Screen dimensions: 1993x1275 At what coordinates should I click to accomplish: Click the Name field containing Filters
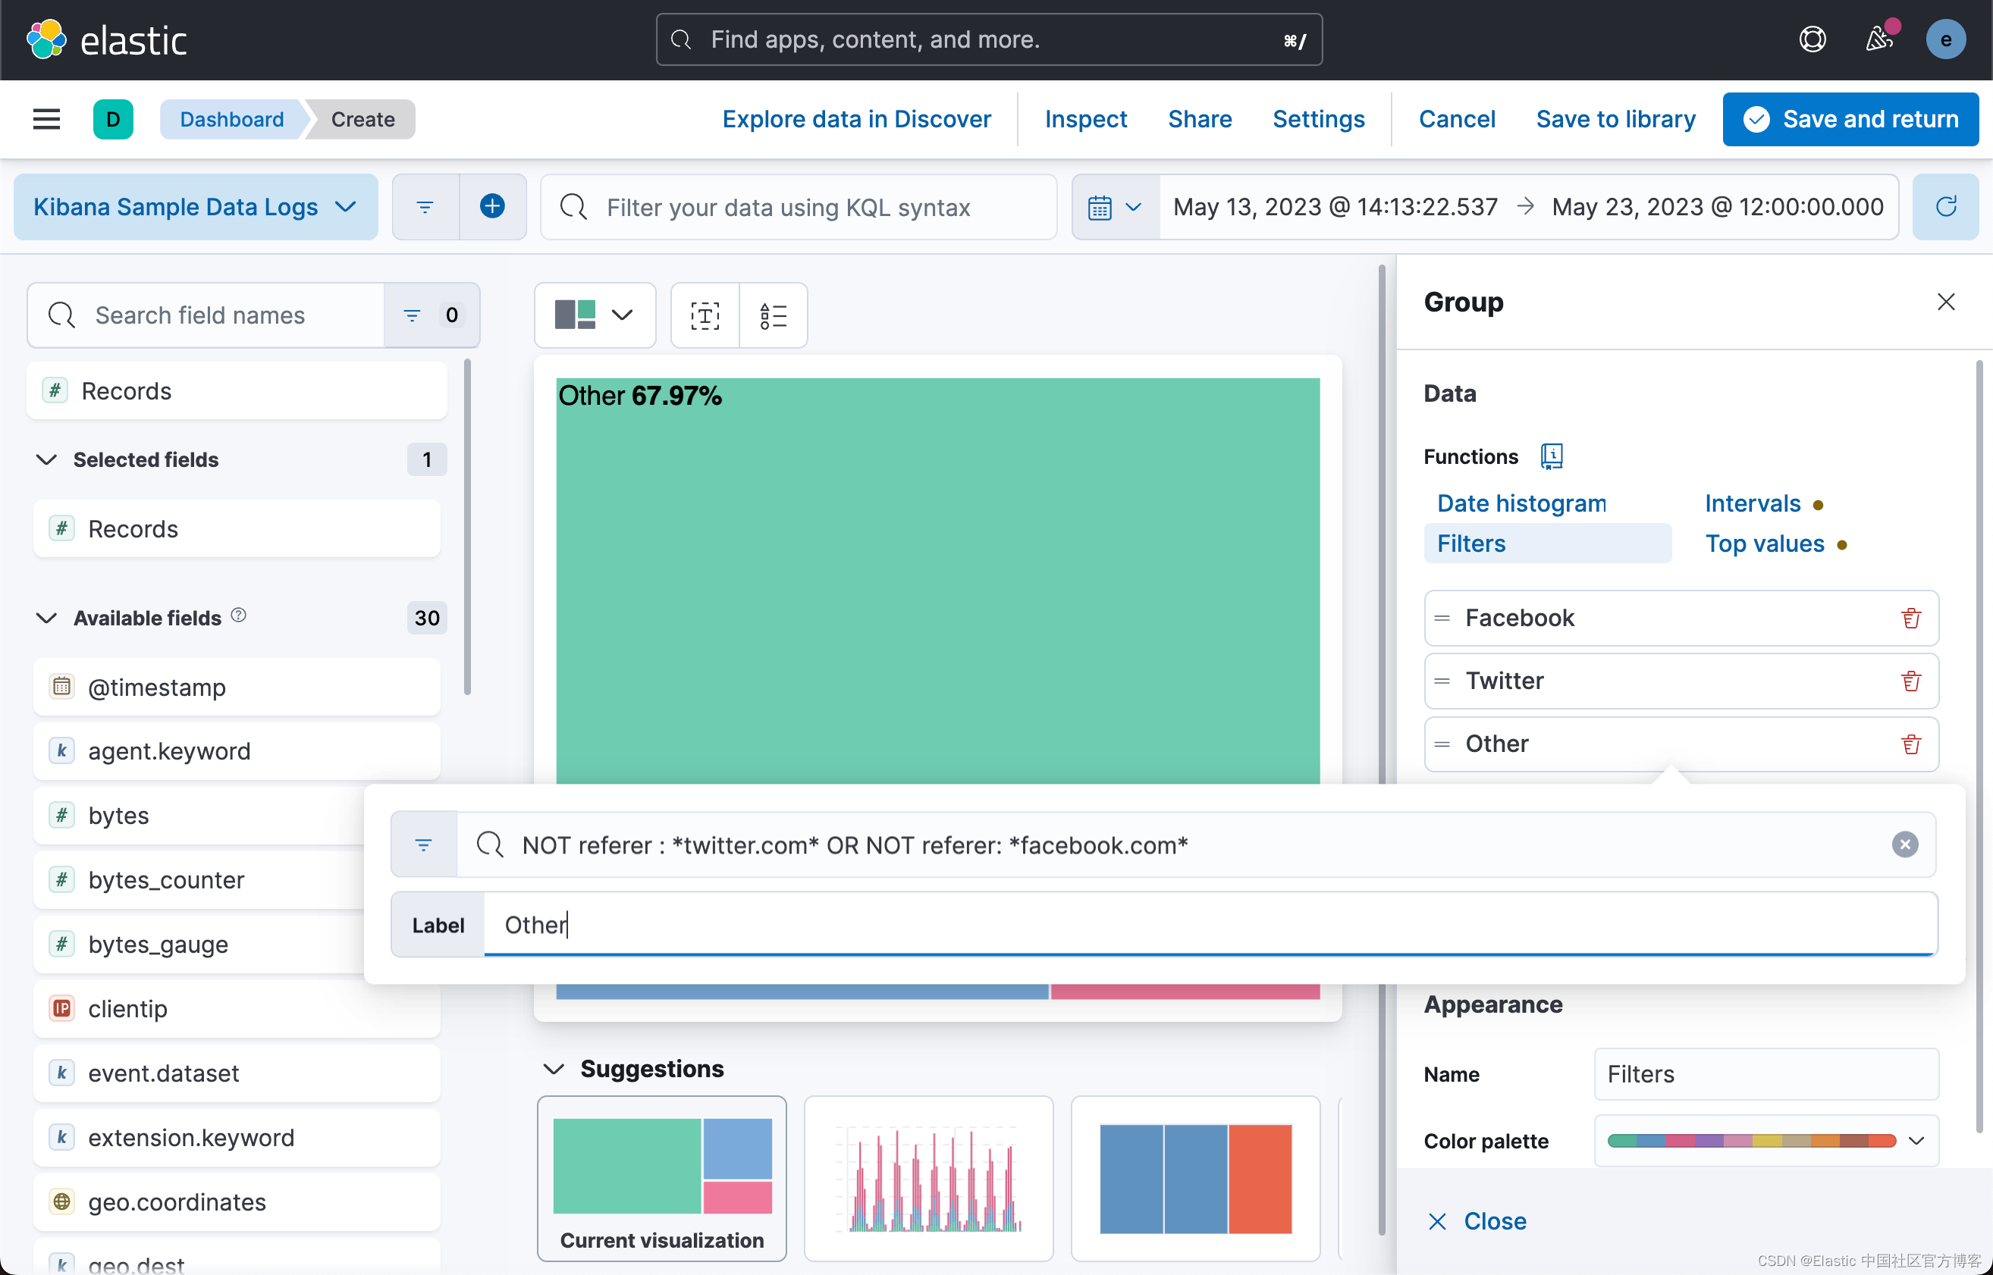[x=1766, y=1075]
